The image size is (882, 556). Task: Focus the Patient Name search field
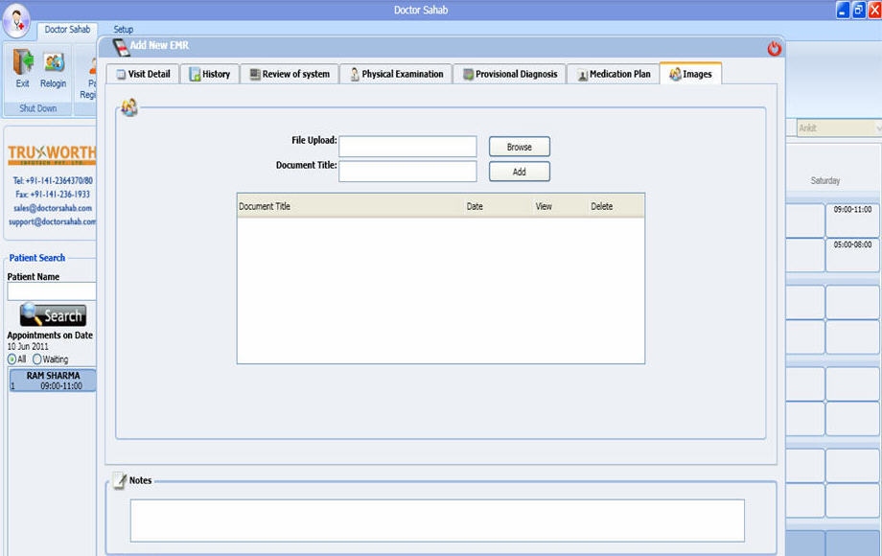tap(52, 291)
